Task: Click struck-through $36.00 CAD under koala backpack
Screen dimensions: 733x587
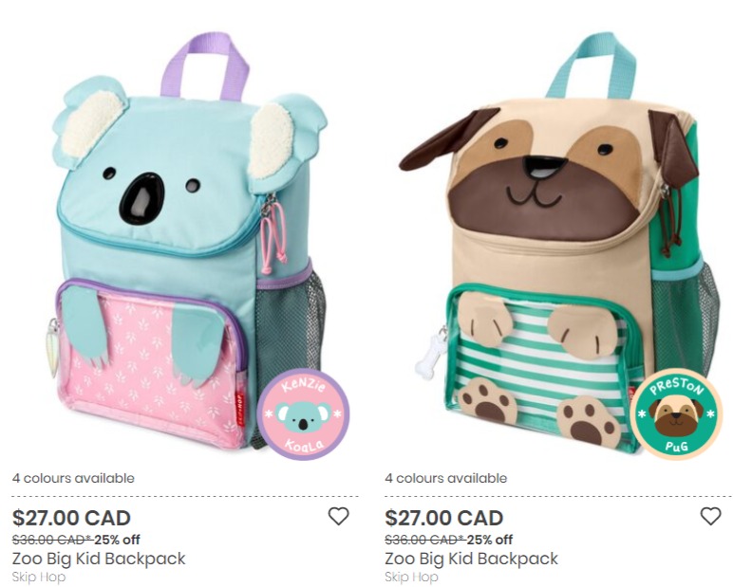Action: [52, 540]
